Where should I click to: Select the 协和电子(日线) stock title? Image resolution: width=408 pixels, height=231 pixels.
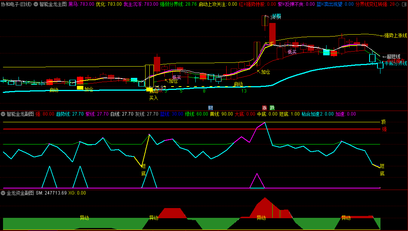(x=16, y=4)
